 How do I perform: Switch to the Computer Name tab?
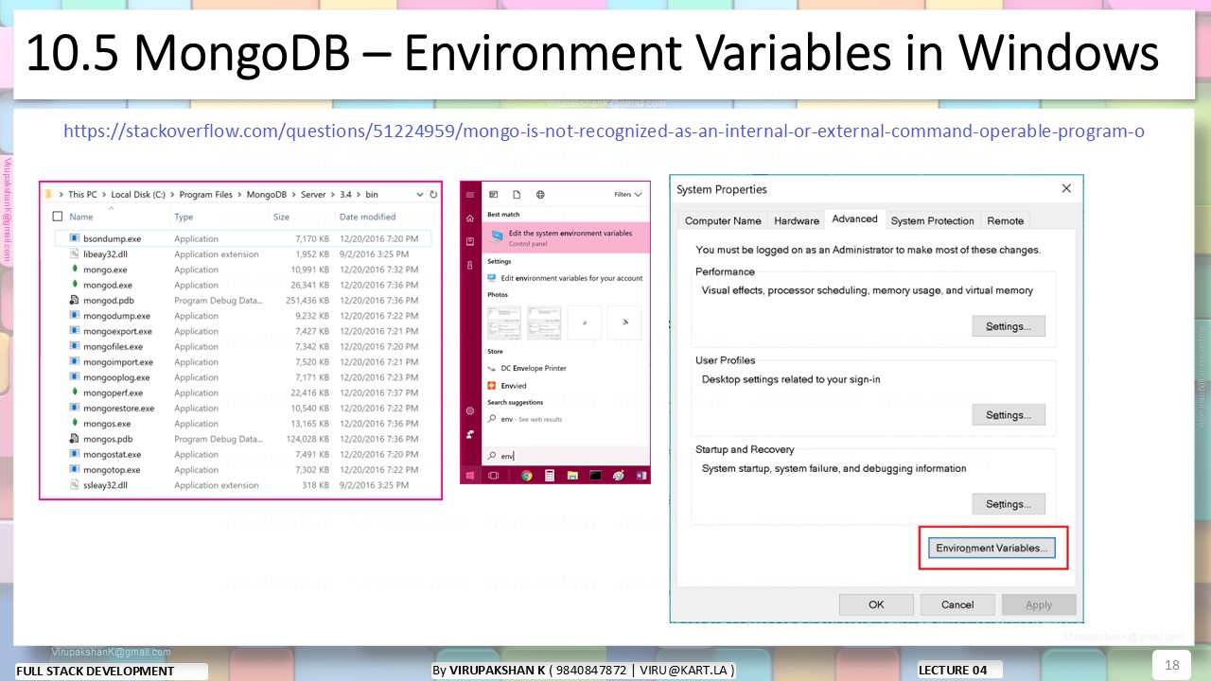[723, 220]
